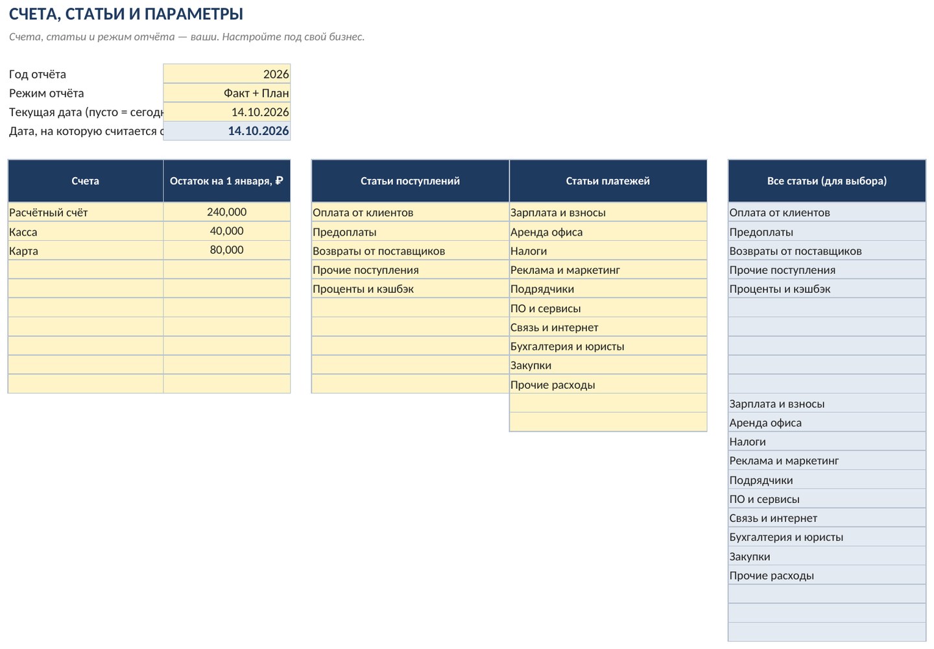934x649 pixels.
Task: Click the 'СЧЕТА, СТАТЬИ И ПАРАМЕТРЫ' title
Action: pos(126,14)
